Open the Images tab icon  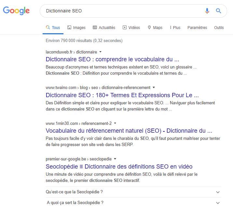[69, 27]
